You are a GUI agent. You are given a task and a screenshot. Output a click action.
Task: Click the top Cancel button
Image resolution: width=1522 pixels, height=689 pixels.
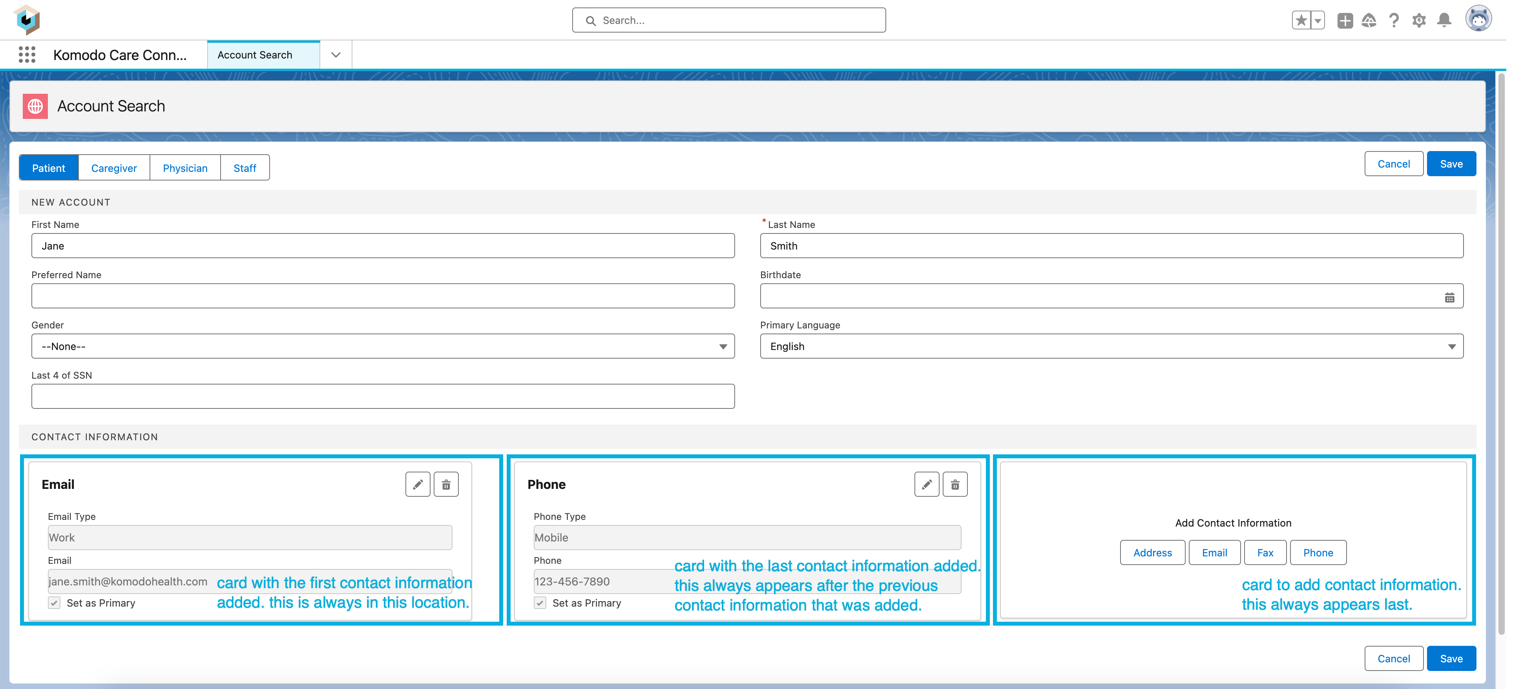[1393, 164]
